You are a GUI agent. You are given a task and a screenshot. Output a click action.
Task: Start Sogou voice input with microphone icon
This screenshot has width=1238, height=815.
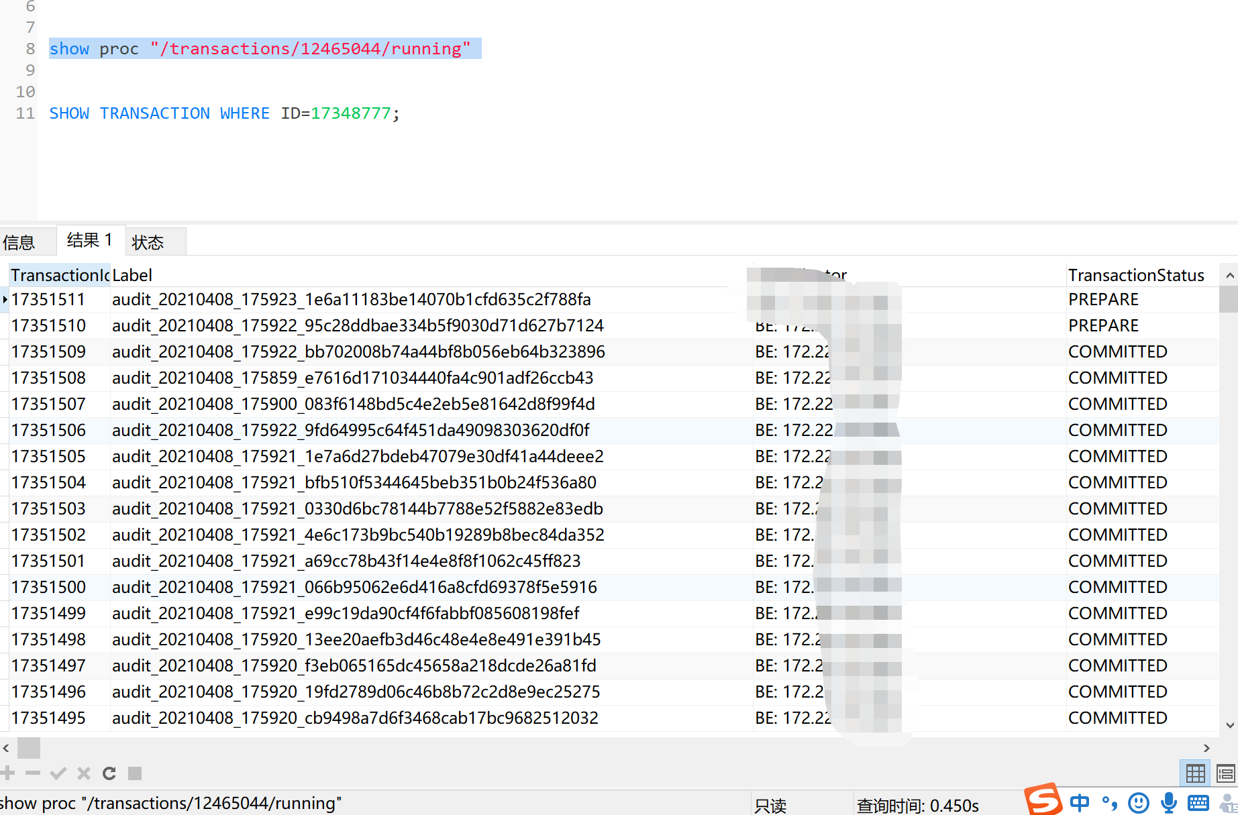coord(1169,802)
